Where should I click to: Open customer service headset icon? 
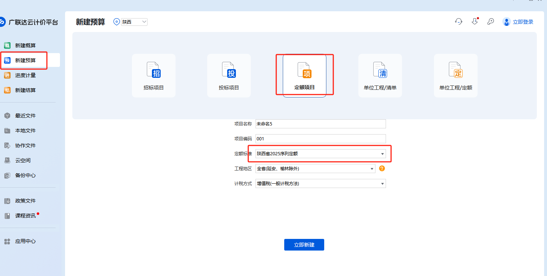pos(459,21)
